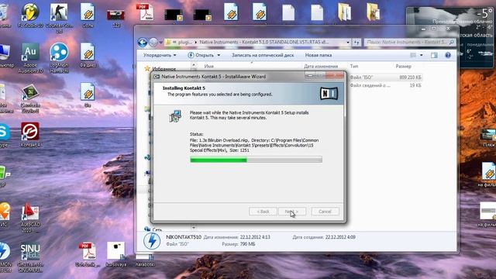Click the Explorer change view icon

(x=413, y=55)
